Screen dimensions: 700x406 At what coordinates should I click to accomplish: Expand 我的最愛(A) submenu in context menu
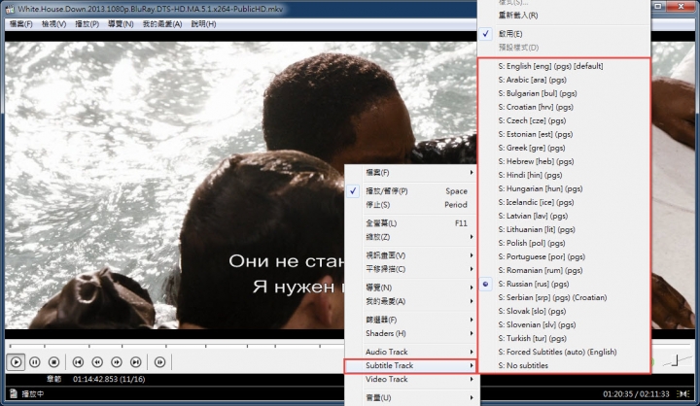(x=411, y=301)
